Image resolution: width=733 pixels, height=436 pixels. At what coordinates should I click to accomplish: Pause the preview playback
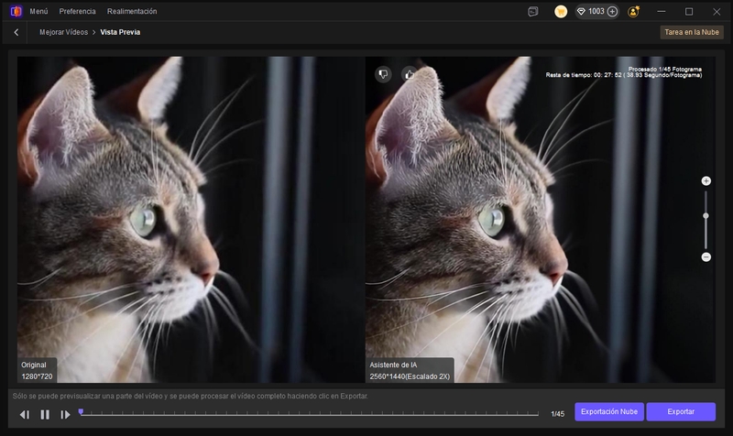click(x=45, y=415)
